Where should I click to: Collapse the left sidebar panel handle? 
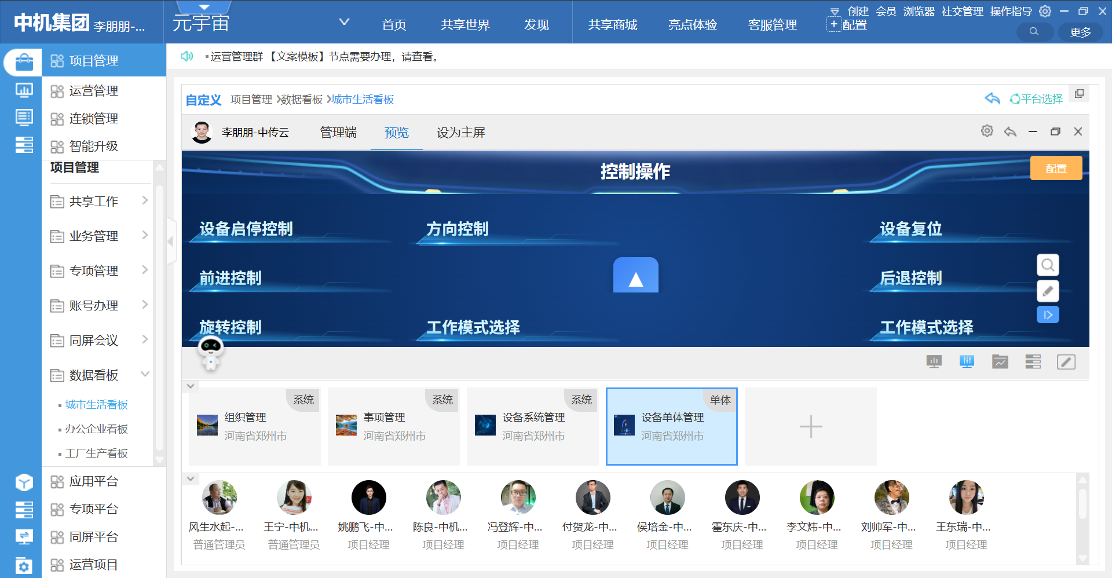click(x=171, y=241)
